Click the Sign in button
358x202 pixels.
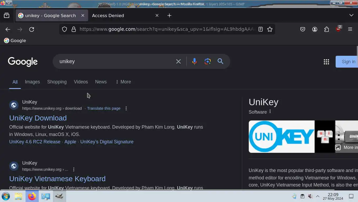pyautogui.click(x=347, y=62)
